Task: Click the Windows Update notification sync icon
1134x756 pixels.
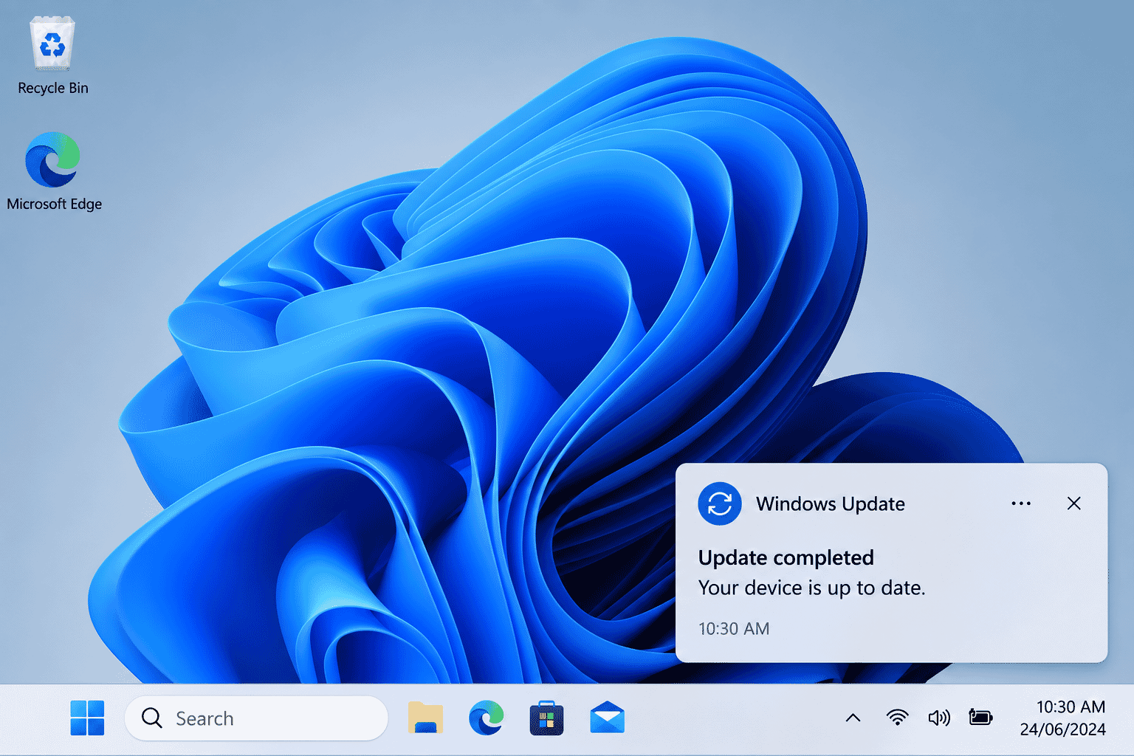Action: pos(720,504)
